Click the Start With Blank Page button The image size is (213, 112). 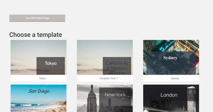tap(37, 18)
